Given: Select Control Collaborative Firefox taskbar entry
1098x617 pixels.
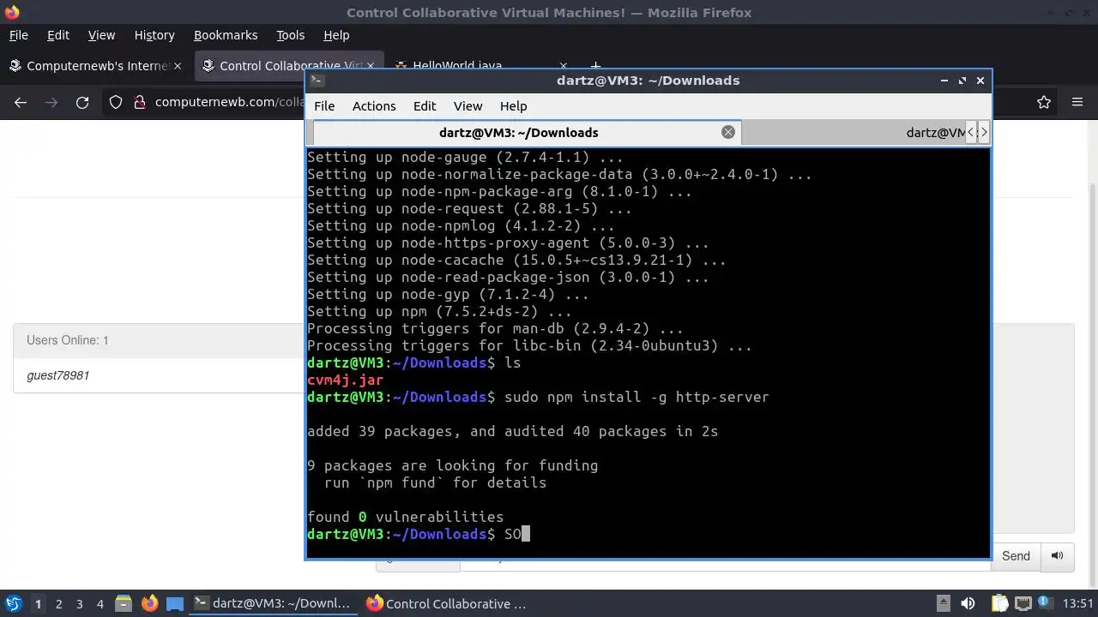Looking at the screenshot, I should click(x=447, y=603).
